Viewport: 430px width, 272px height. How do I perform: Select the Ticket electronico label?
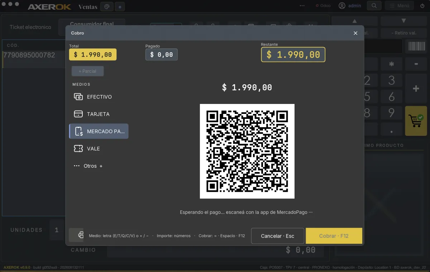click(x=30, y=27)
